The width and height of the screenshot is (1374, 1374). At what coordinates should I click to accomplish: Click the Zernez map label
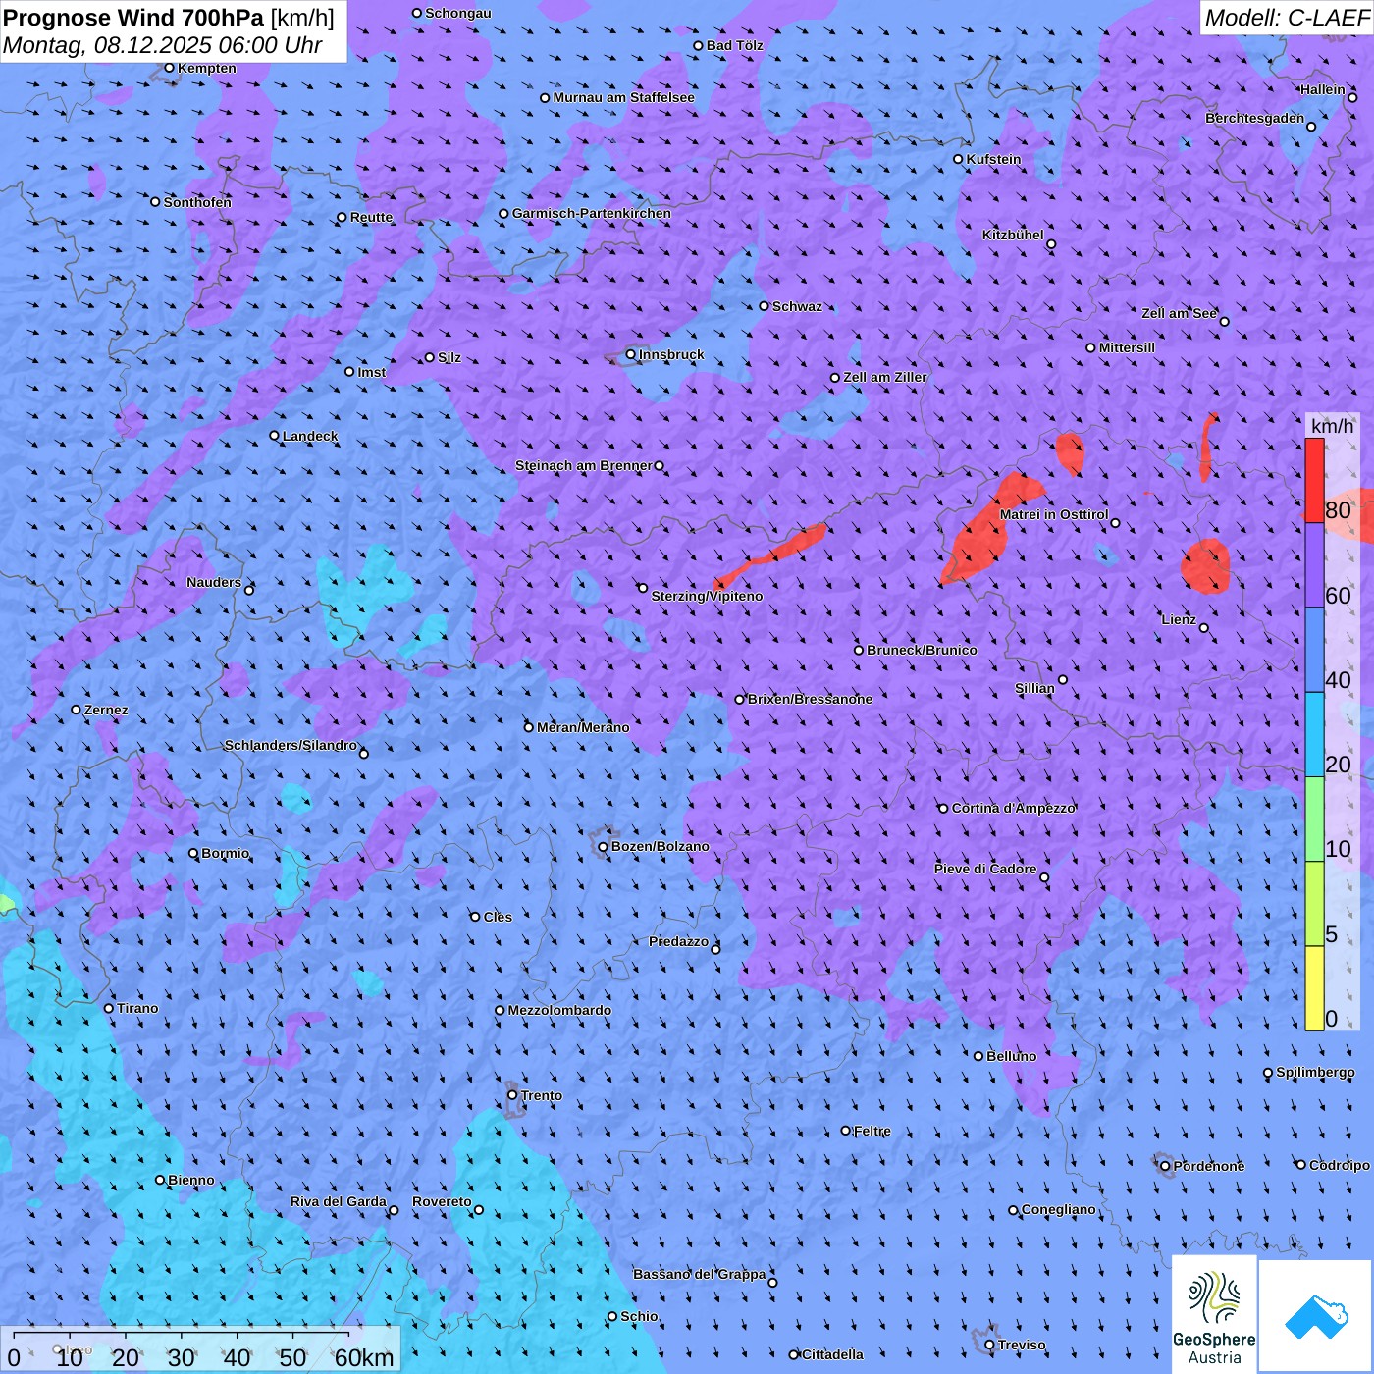[106, 710]
